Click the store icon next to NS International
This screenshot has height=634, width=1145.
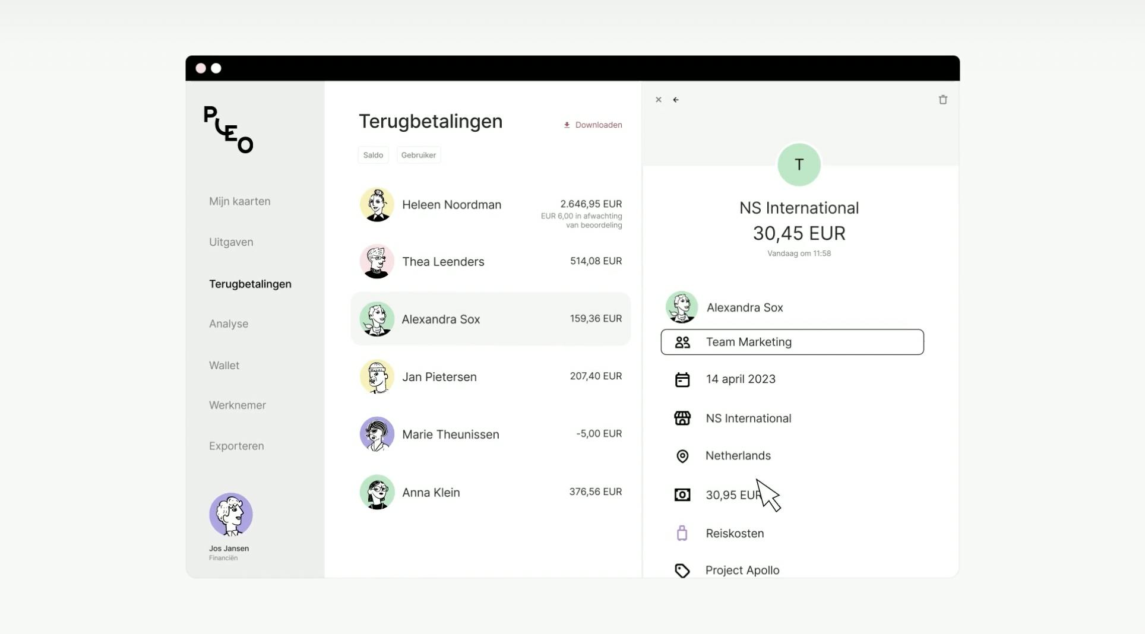(682, 419)
